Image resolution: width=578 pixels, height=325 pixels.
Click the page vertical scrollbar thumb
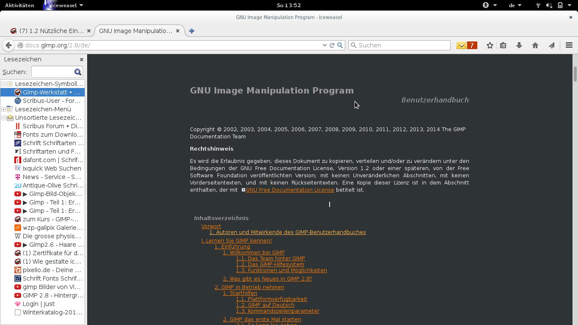point(575,74)
